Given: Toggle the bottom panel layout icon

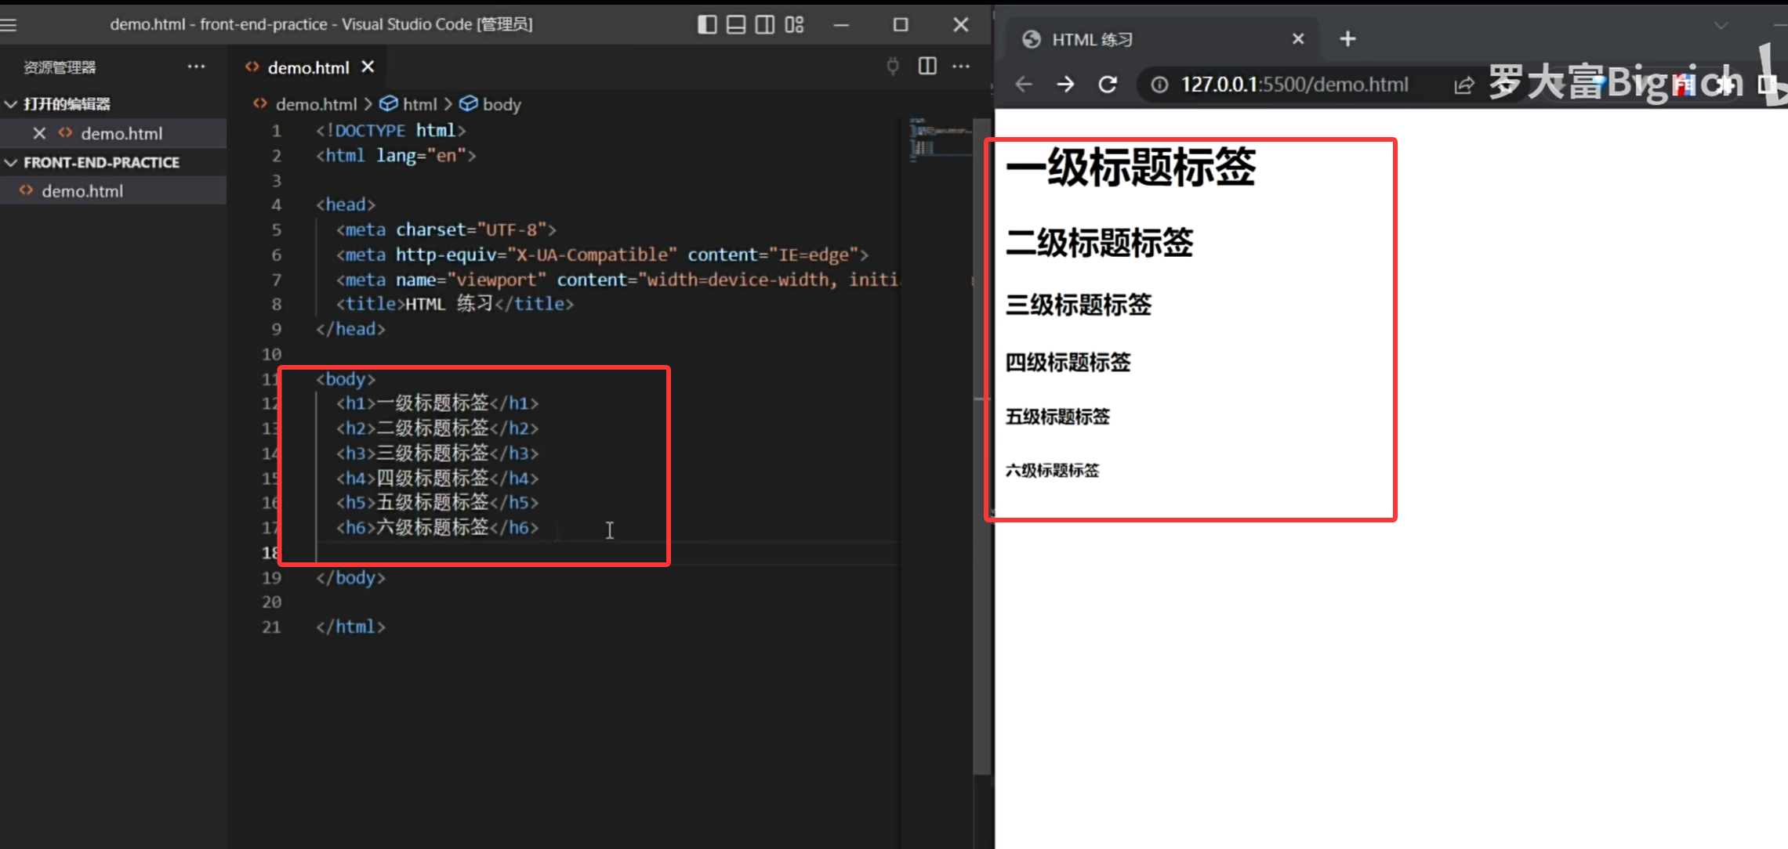Looking at the screenshot, I should click(735, 25).
